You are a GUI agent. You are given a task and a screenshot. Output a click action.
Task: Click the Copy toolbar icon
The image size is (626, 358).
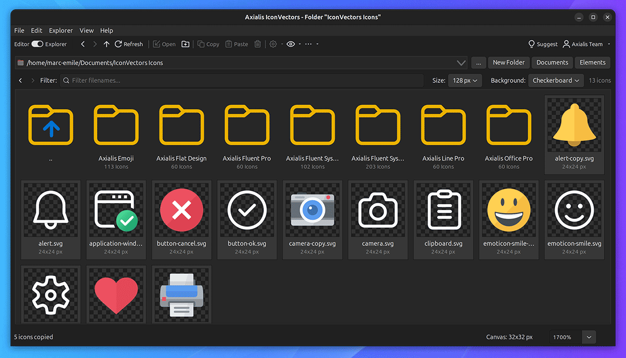click(208, 44)
